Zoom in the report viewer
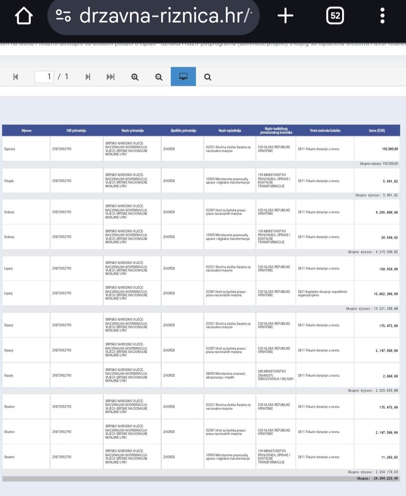 (x=135, y=77)
